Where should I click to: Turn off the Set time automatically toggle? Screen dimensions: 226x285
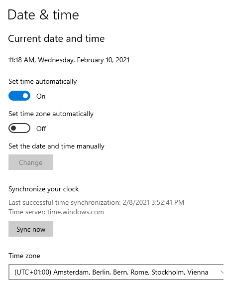(19, 96)
